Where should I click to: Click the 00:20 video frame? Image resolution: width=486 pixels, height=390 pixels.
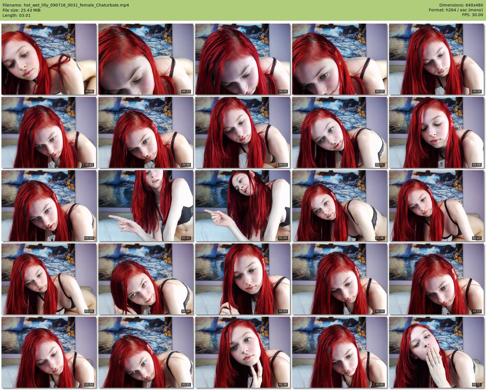coord(243,59)
